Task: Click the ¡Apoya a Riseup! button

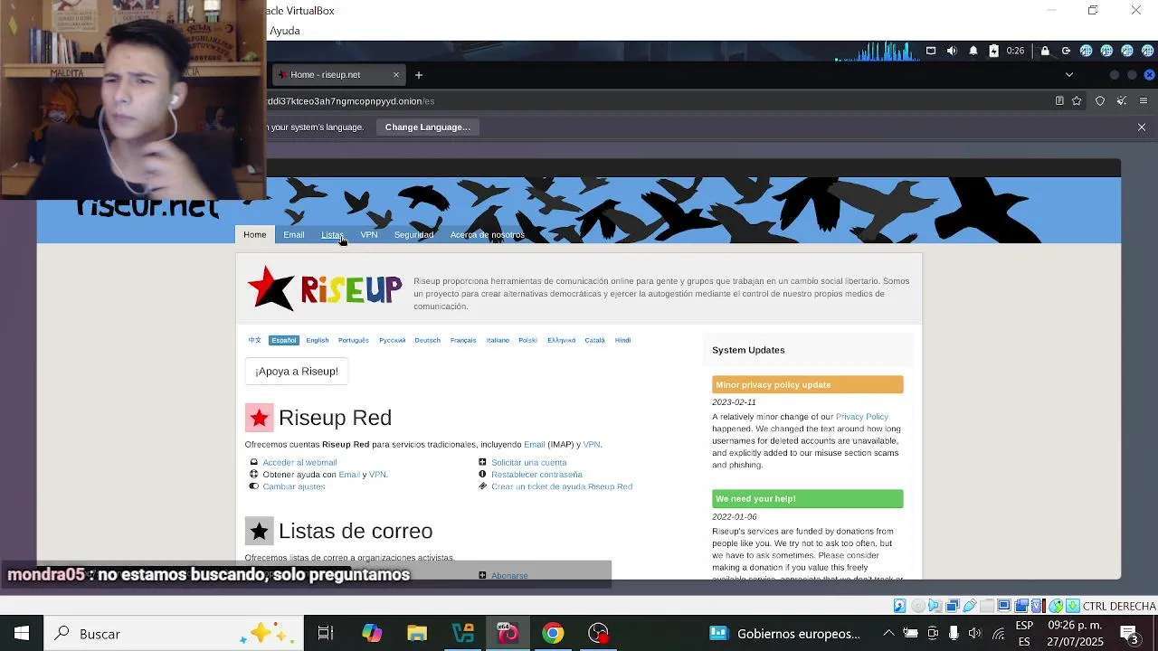Action: point(297,372)
